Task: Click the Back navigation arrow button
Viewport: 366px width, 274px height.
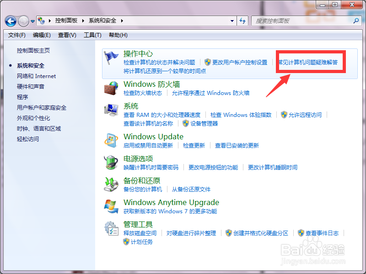Action: pyautogui.click(x=11, y=21)
